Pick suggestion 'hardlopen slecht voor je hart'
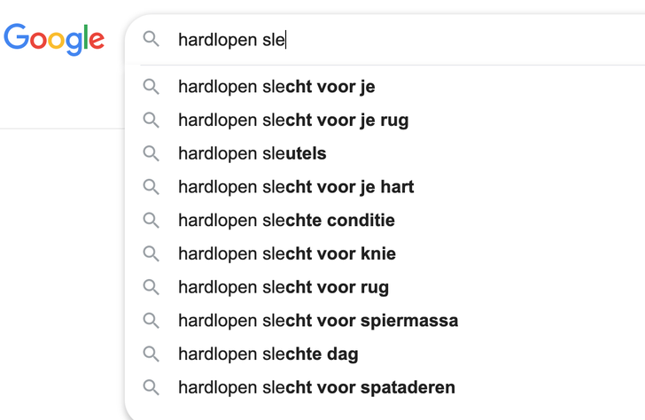Image resolution: width=645 pixels, height=420 pixels. pyautogui.click(x=296, y=187)
